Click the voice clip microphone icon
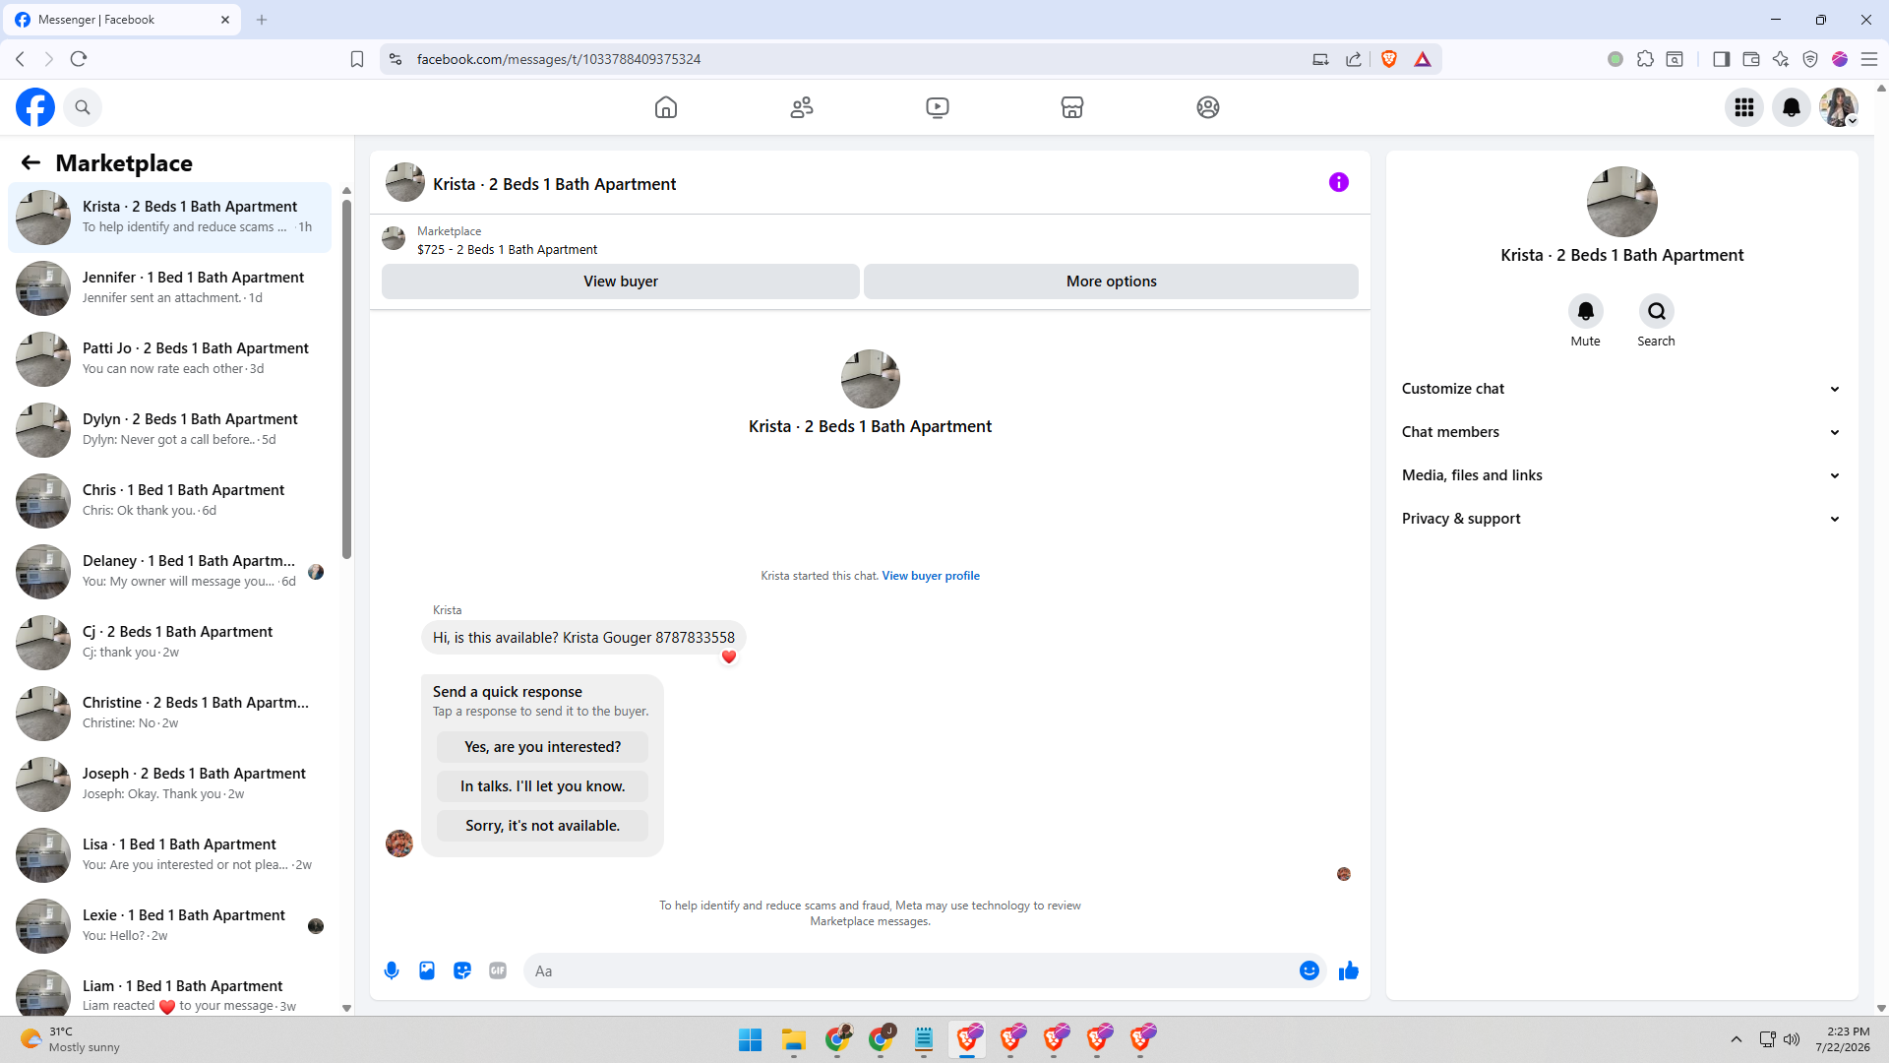 click(392, 970)
